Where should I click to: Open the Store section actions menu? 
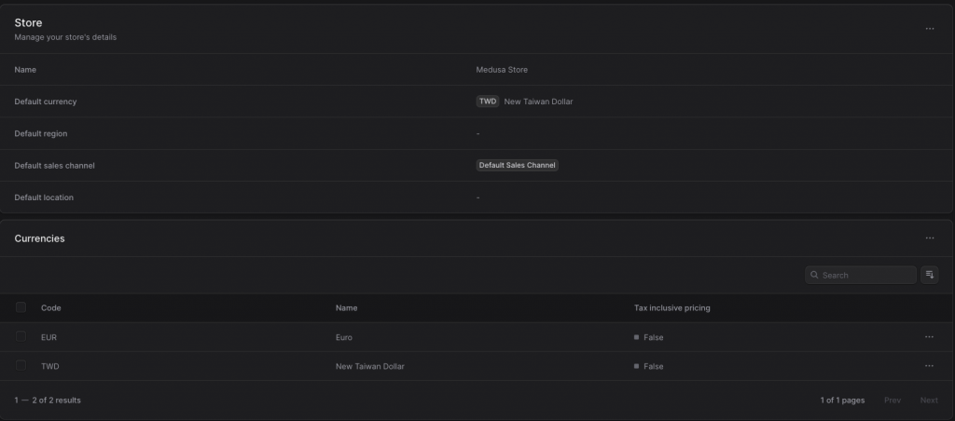coord(930,29)
